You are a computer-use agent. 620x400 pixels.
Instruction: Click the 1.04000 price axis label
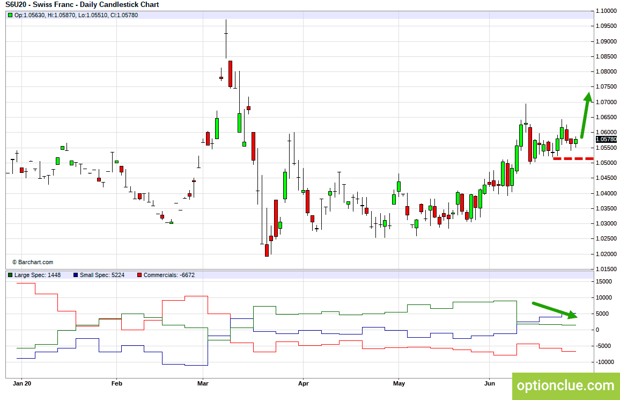coord(606,193)
